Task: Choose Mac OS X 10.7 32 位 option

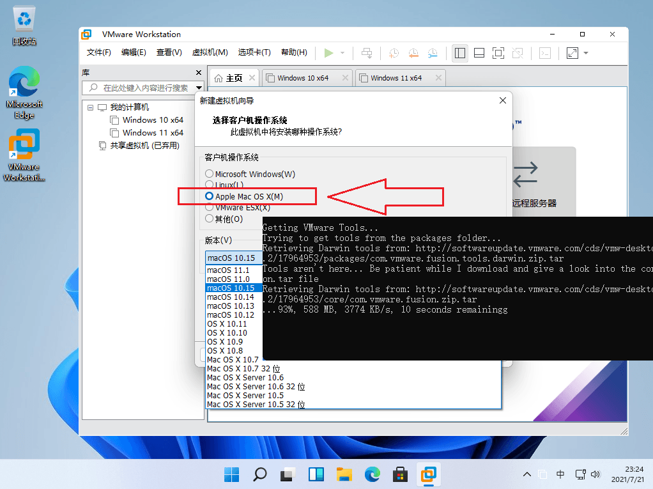Action: 353,369
